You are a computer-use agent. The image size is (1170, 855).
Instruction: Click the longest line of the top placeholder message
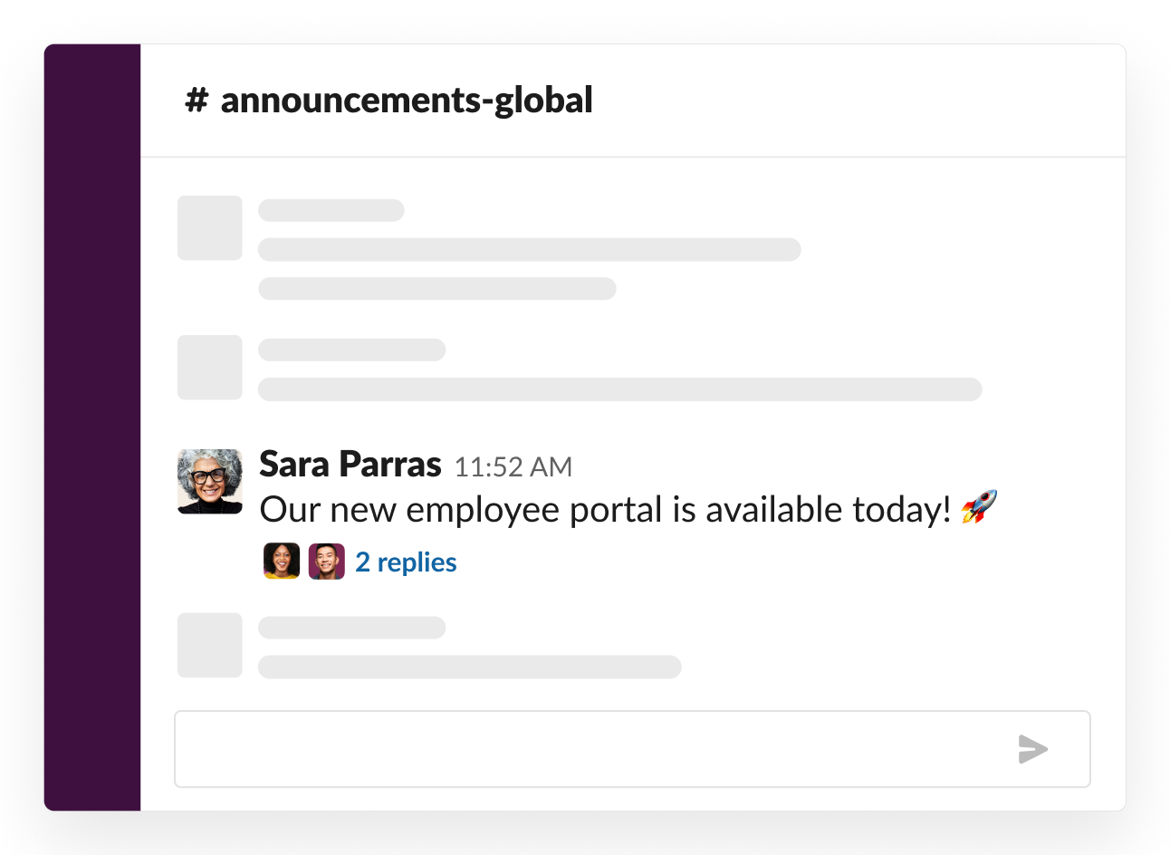(x=530, y=250)
